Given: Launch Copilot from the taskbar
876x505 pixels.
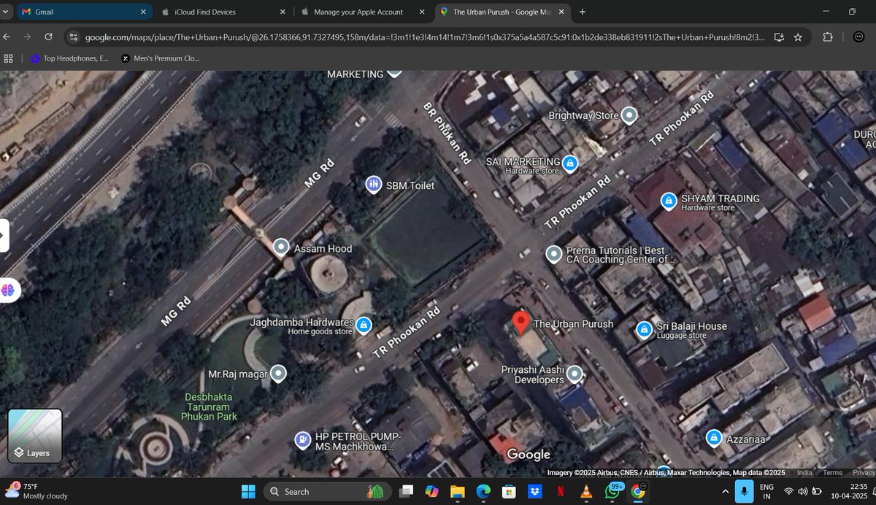Looking at the screenshot, I should coord(431,491).
